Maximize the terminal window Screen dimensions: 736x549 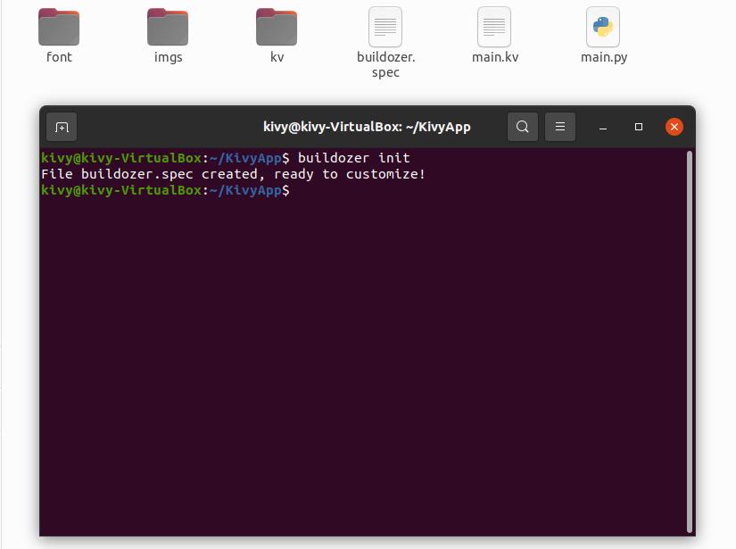coord(638,128)
